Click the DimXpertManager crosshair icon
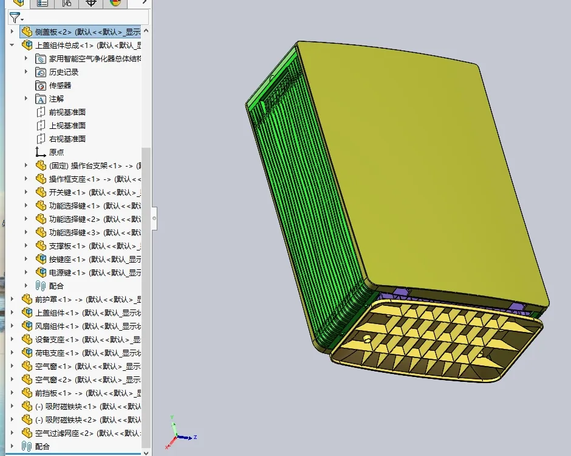Image resolution: width=571 pixels, height=456 pixels. 90,4
